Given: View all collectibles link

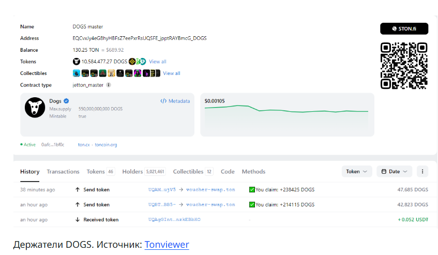Looking at the screenshot, I should (x=172, y=73).
